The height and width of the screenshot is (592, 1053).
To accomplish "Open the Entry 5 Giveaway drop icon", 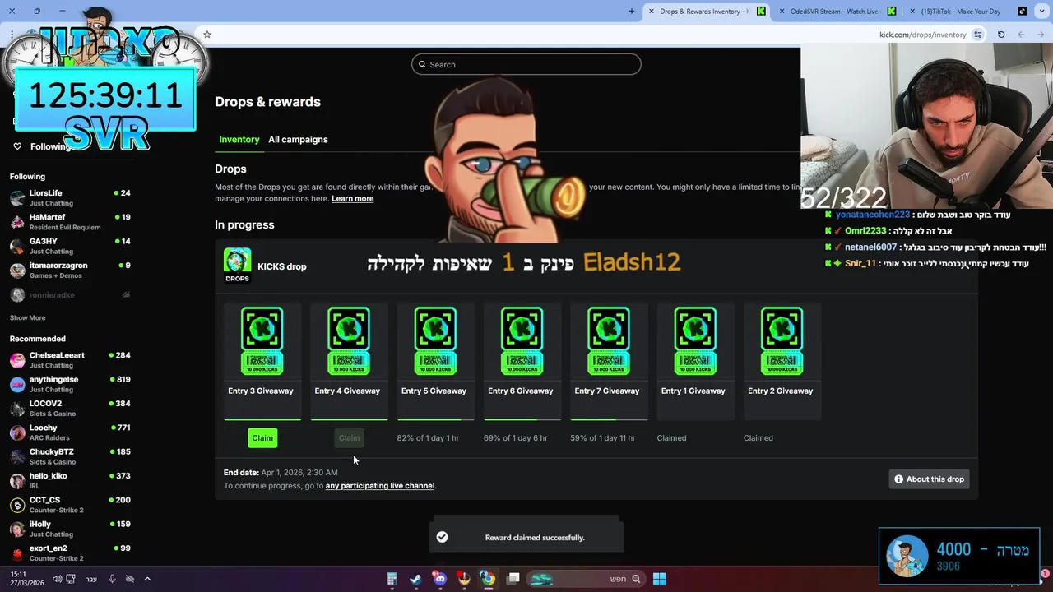I will pos(435,340).
